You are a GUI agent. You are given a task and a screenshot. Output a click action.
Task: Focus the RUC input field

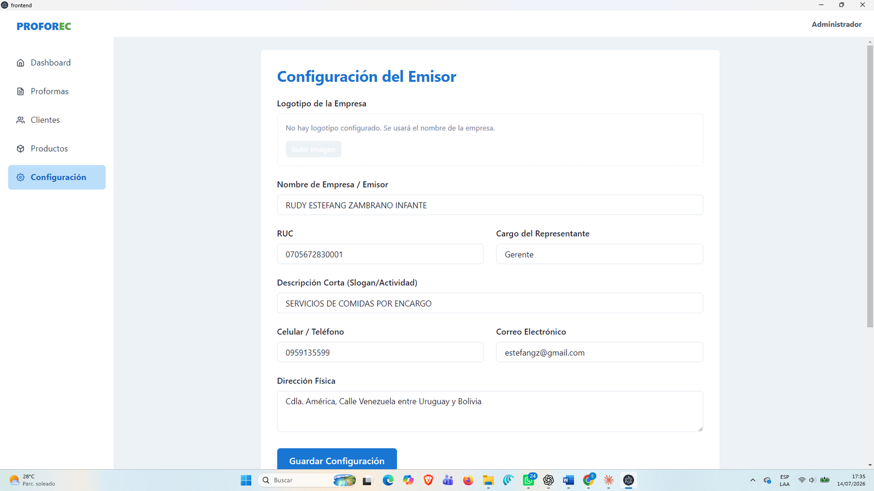(x=380, y=254)
